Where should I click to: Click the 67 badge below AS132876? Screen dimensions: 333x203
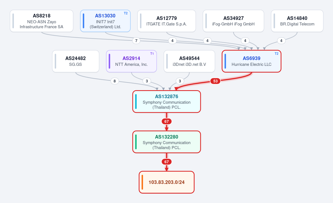click(167, 121)
